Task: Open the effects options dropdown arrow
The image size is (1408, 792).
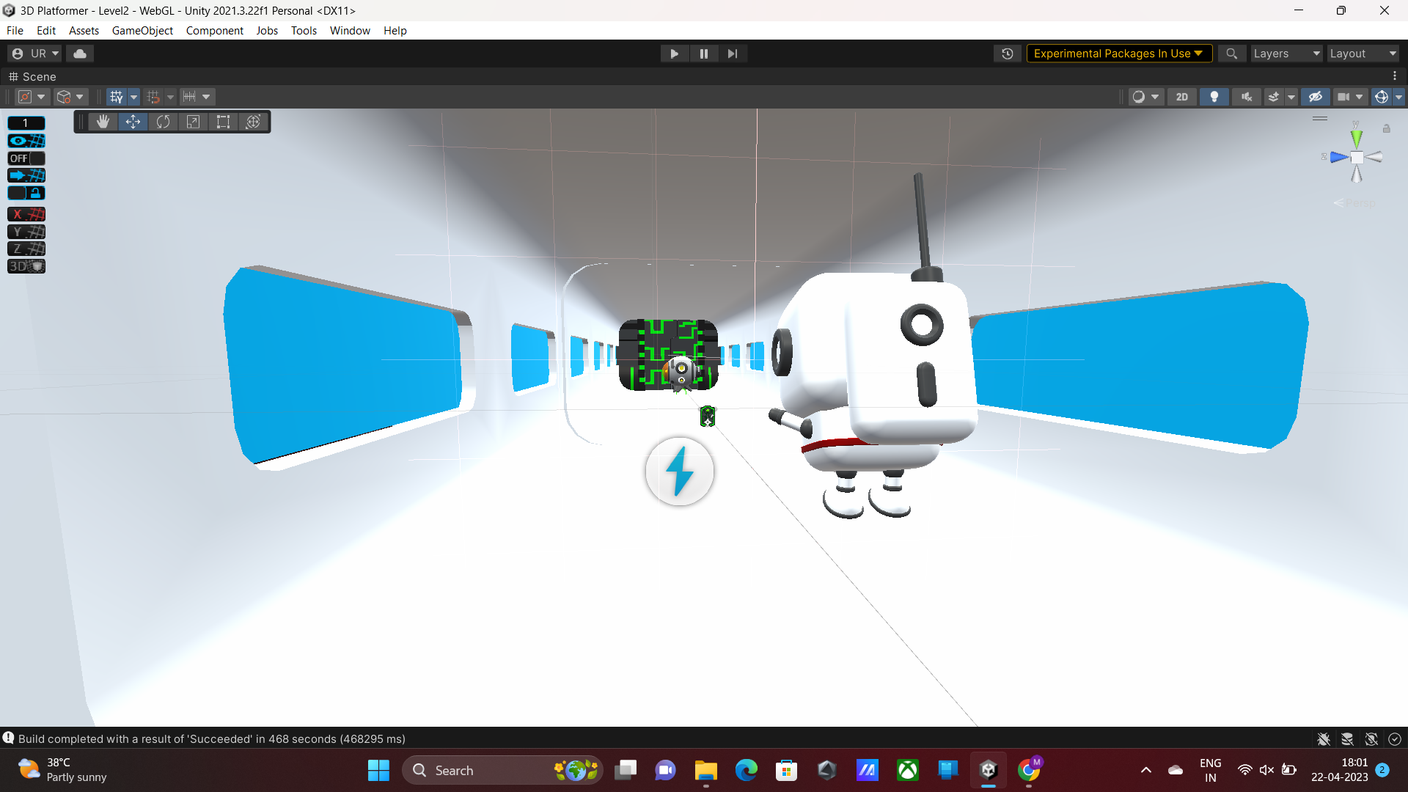Action: 1291,97
